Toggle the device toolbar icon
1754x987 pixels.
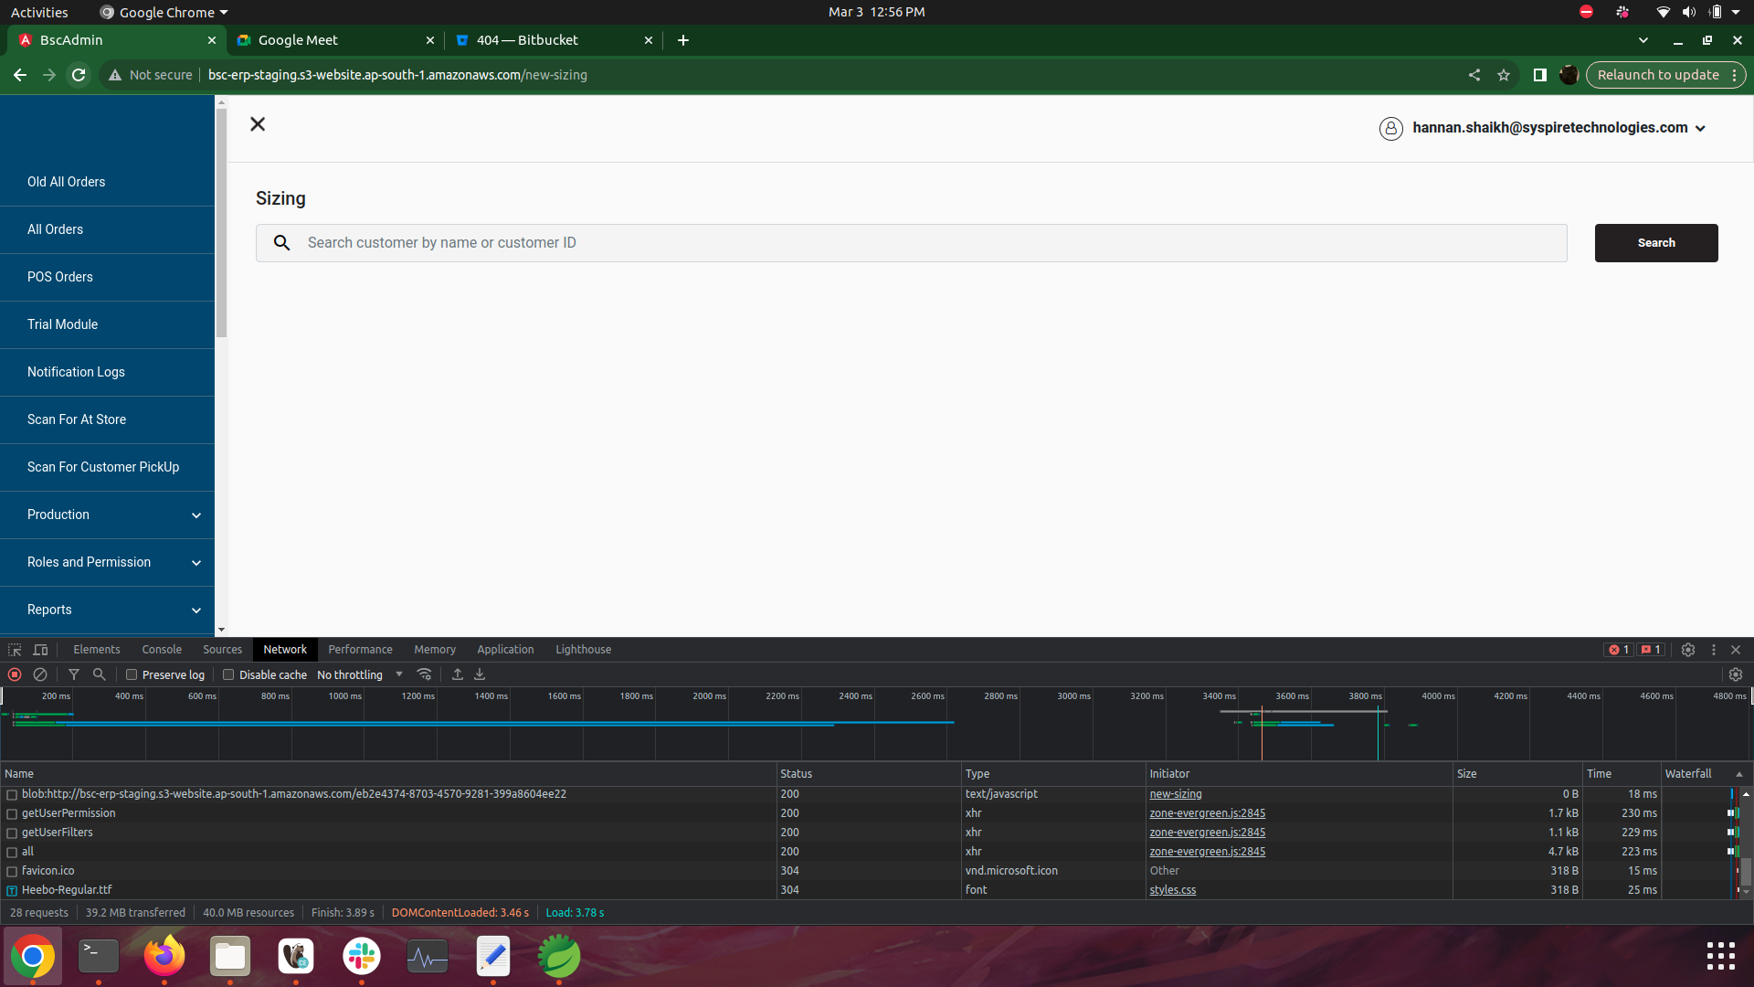(40, 650)
